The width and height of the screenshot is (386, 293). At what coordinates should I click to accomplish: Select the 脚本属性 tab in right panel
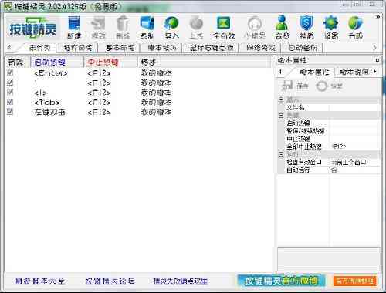314,72
